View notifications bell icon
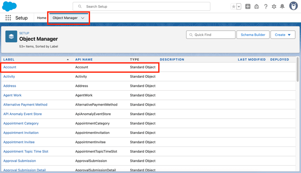This screenshot has width=301, height=173. (x=282, y=7)
